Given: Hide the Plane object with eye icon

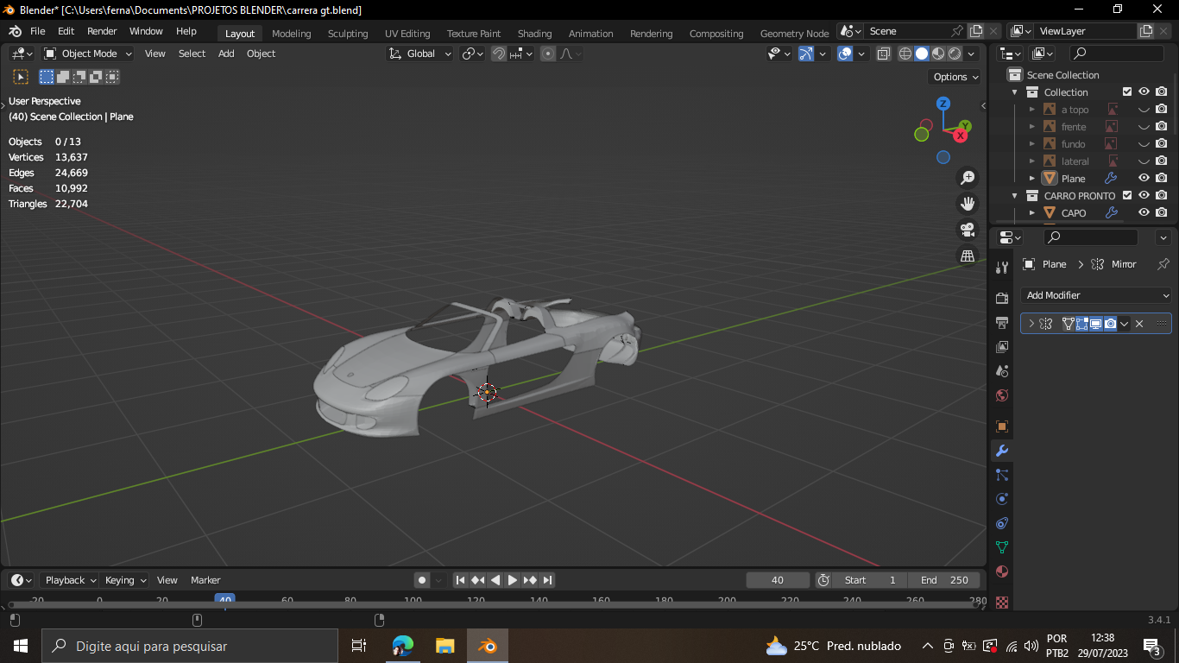Looking at the screenshot, I should tap(1144, 178).
